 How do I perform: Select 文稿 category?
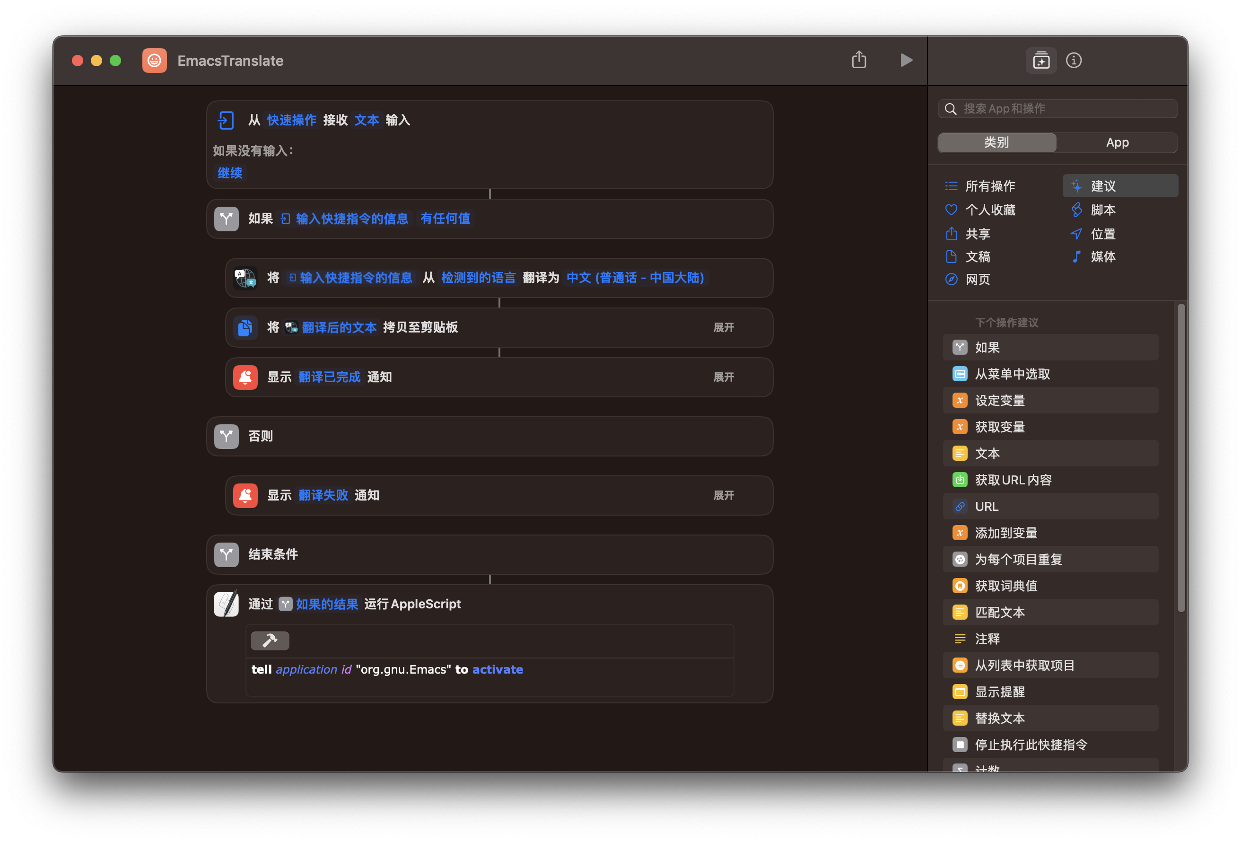pos(968,256)
